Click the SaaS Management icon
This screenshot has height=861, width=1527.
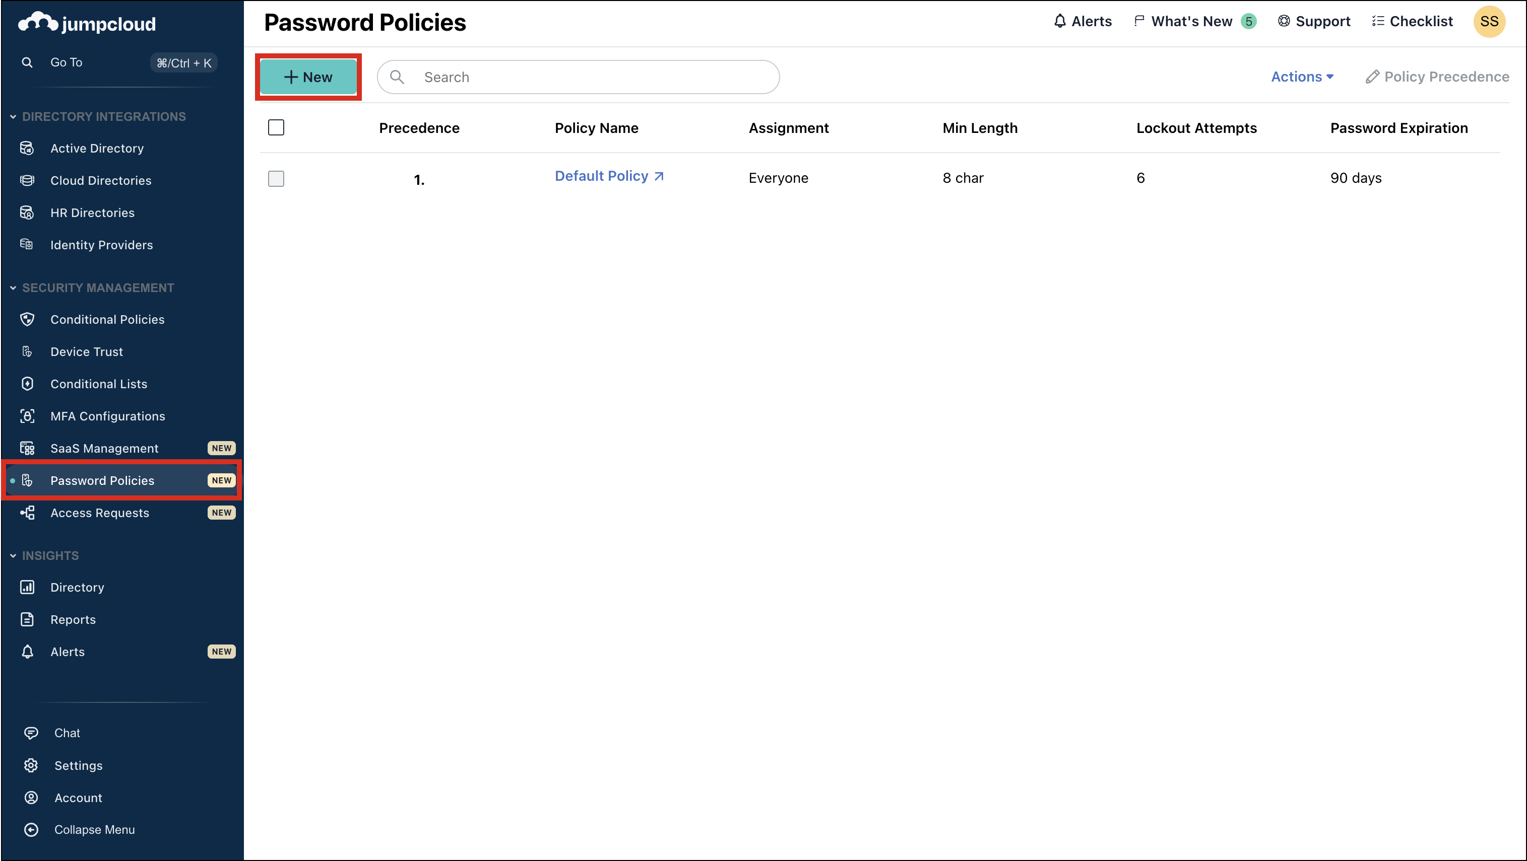tap(27, 448)
